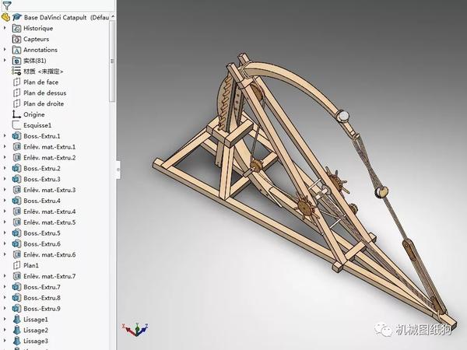The image size is (467, 350).
Task: Click the Enlèv. mat.-Extru.2 cut icon
Action: [16, 157]
